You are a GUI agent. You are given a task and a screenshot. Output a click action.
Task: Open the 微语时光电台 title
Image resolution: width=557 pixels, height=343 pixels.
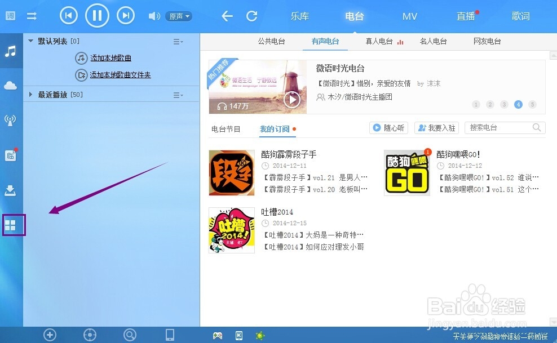340,69
